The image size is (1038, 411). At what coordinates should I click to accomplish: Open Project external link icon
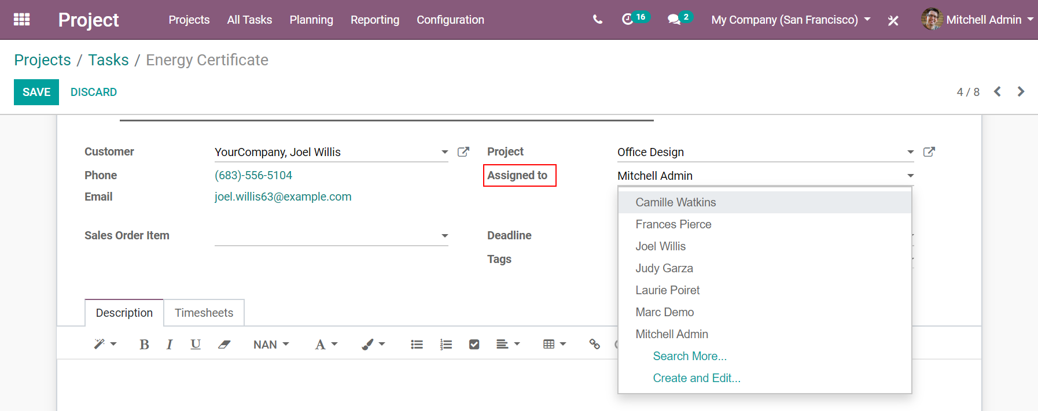click(x=929, y=152)
